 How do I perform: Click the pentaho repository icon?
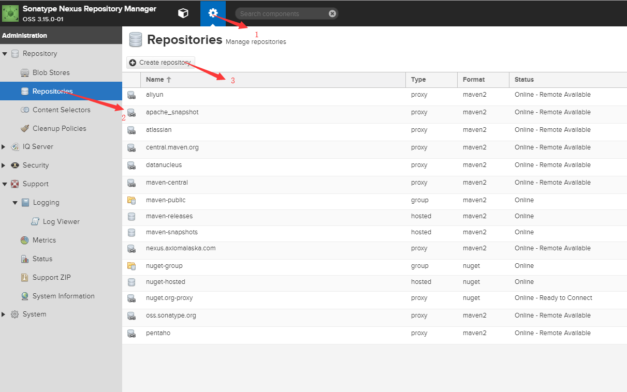pos(132,334)
